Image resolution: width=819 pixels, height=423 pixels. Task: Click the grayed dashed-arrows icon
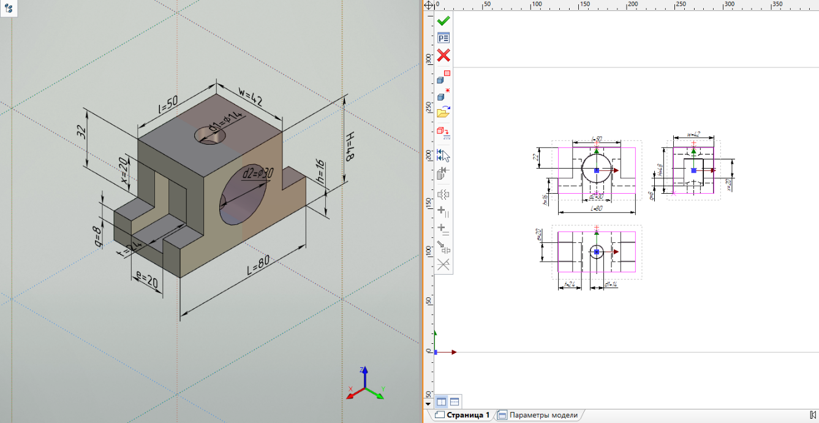pyautogui.click(x=443, y=196)
